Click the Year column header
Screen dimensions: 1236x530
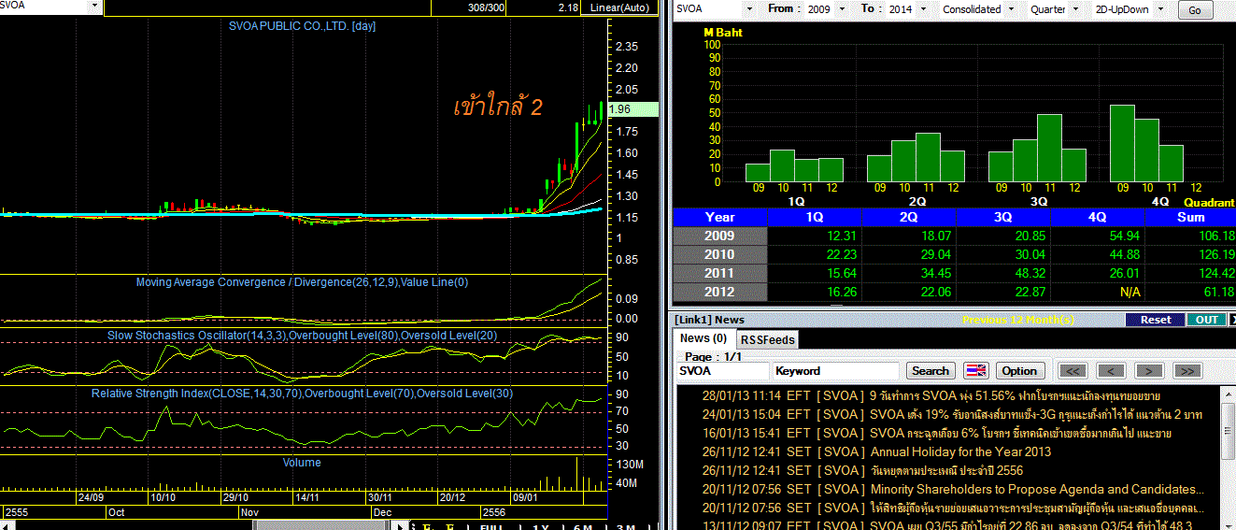point(719,217)
